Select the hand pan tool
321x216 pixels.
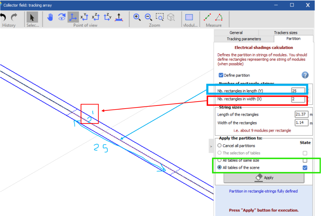click(50, 17)
